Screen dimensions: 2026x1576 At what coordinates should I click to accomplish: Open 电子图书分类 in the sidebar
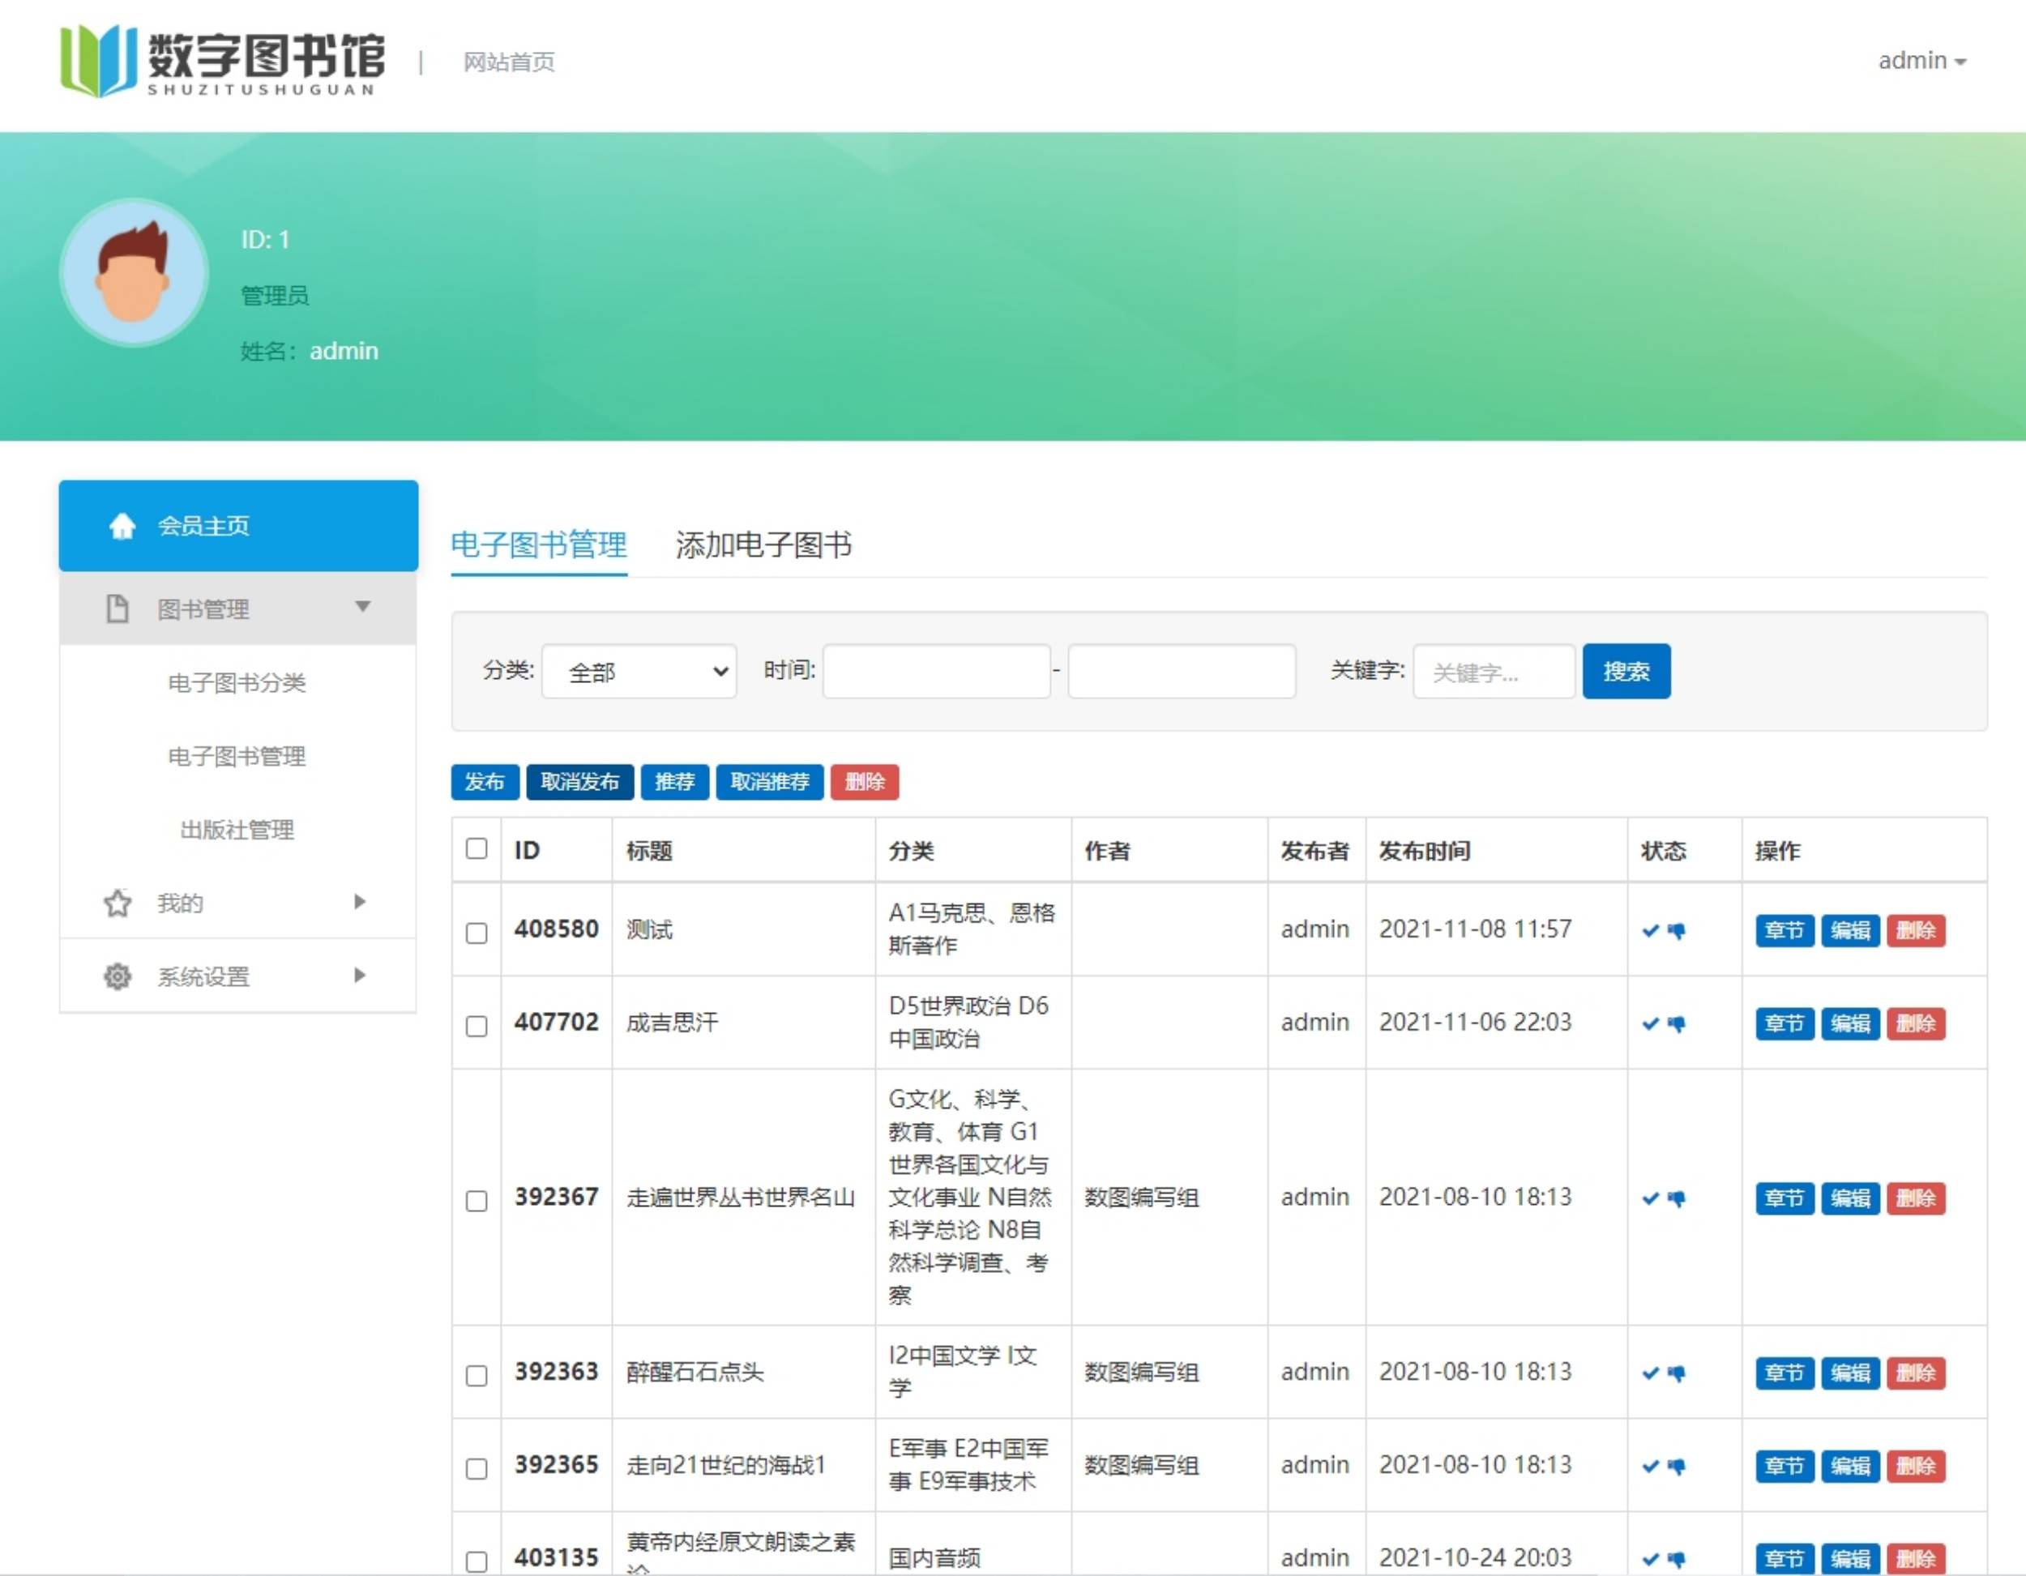coord(237,683)
